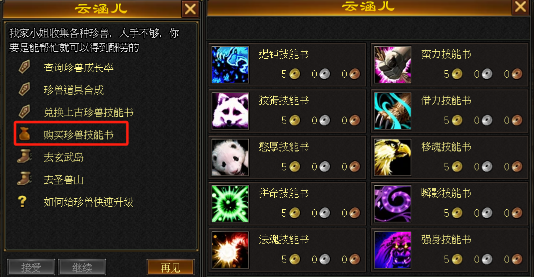Click the grayed 接受 accept button
The height and width of the screenshot is (277, 534).
(31, 268)
